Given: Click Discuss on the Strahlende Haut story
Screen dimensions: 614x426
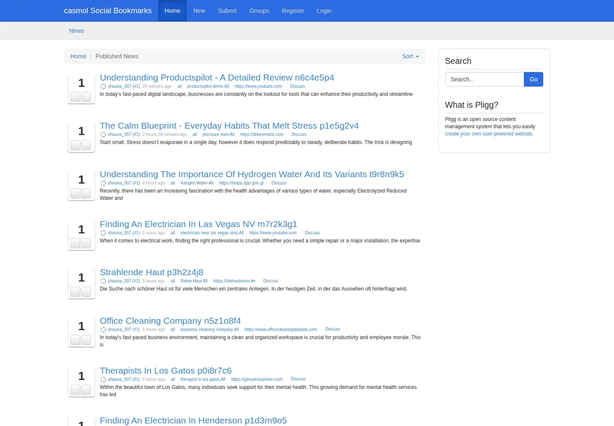Looking at the screenshot, I should point(271,281).
